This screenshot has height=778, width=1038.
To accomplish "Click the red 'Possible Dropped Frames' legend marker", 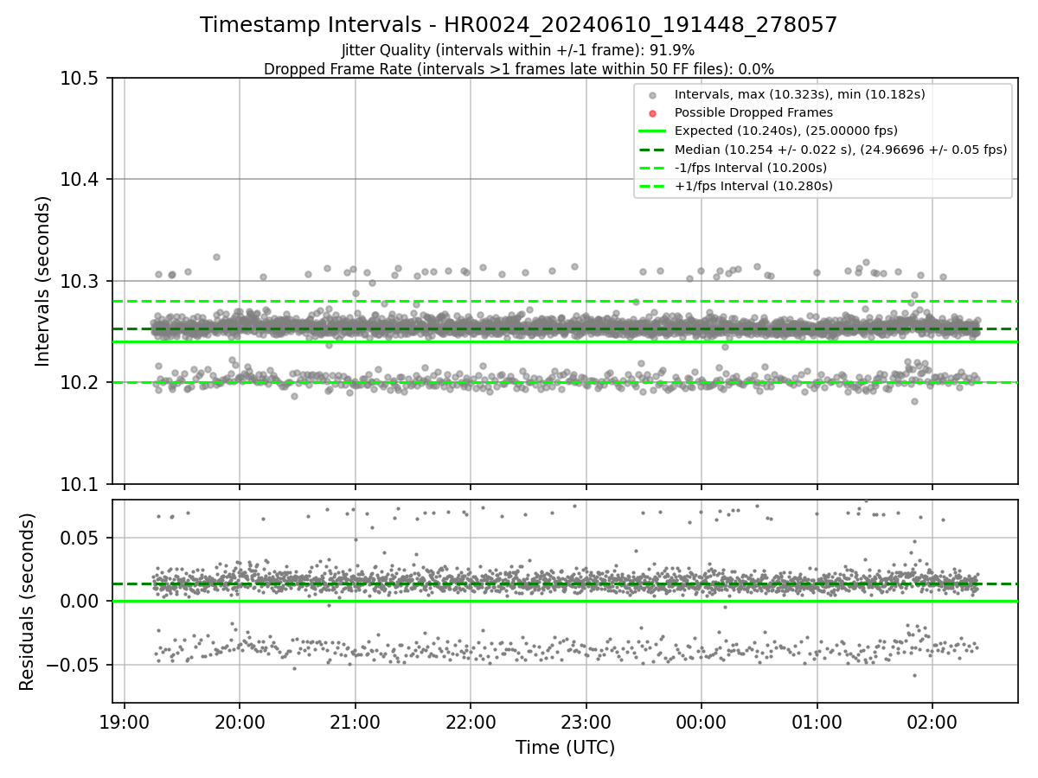I will point(652,113).
